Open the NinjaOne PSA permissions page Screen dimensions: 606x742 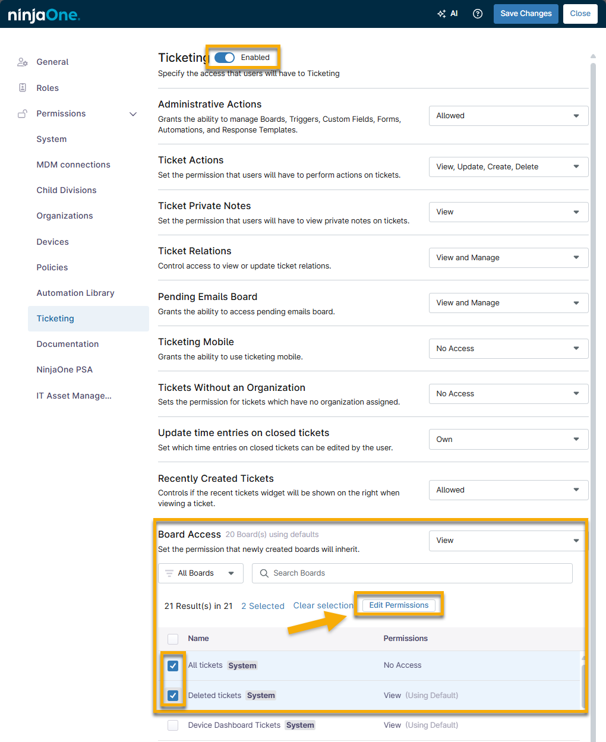click(x=65, y=370)
